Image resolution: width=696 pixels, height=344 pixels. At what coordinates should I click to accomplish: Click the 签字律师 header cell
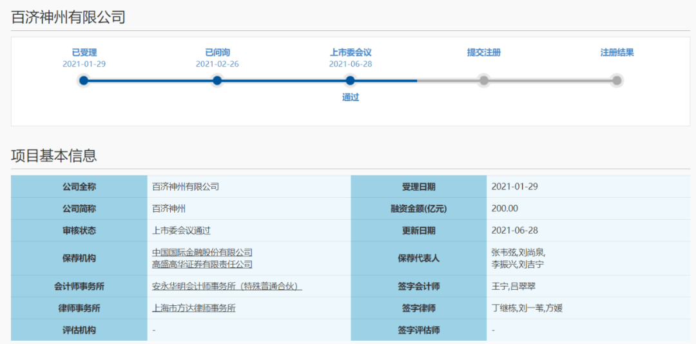(x=418, y=309)
